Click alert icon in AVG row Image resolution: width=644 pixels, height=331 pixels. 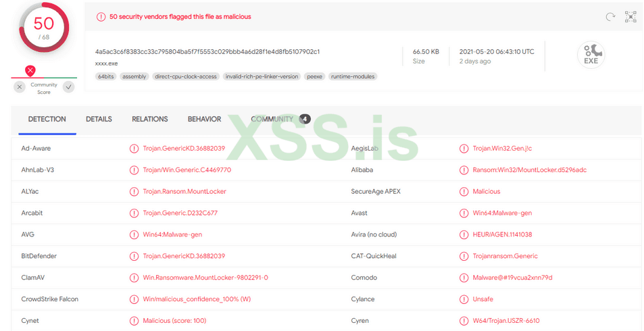(x=134, y=234)
